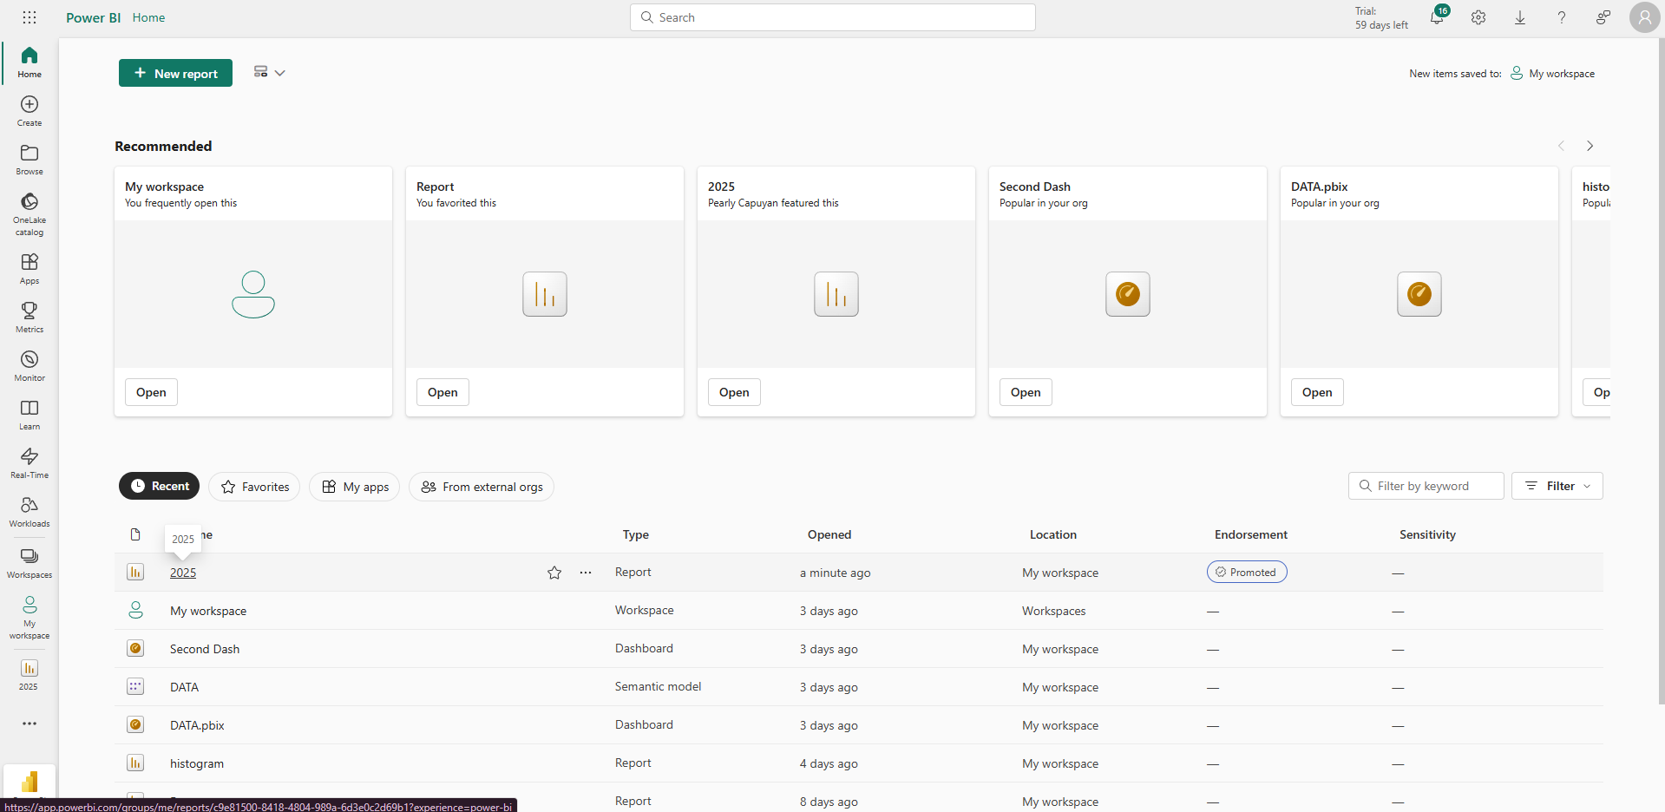Screen dimensions: 1665x812
Task: Switch to the From external orgs tab
Action: point(482,487)
